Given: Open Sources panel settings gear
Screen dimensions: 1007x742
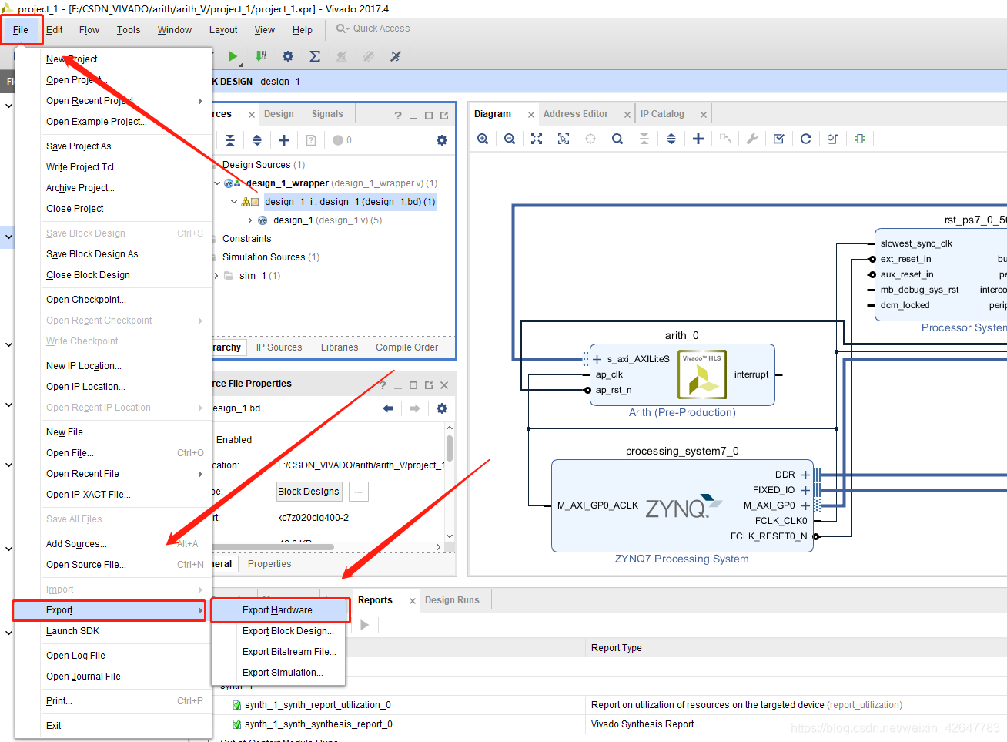Looking at the screenshot, I should (x=442, y=140).
